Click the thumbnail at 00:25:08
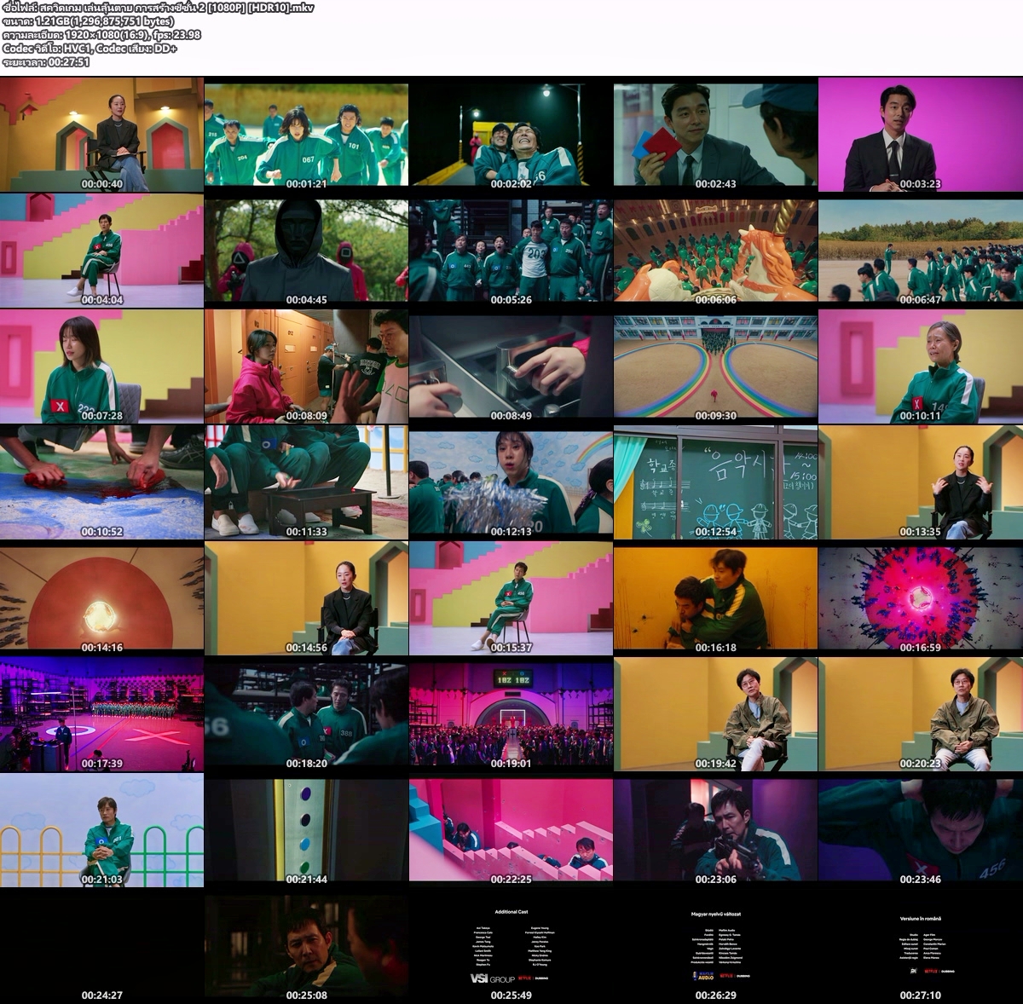Viewport: 1023px width, 1004px height. point(306,946)
